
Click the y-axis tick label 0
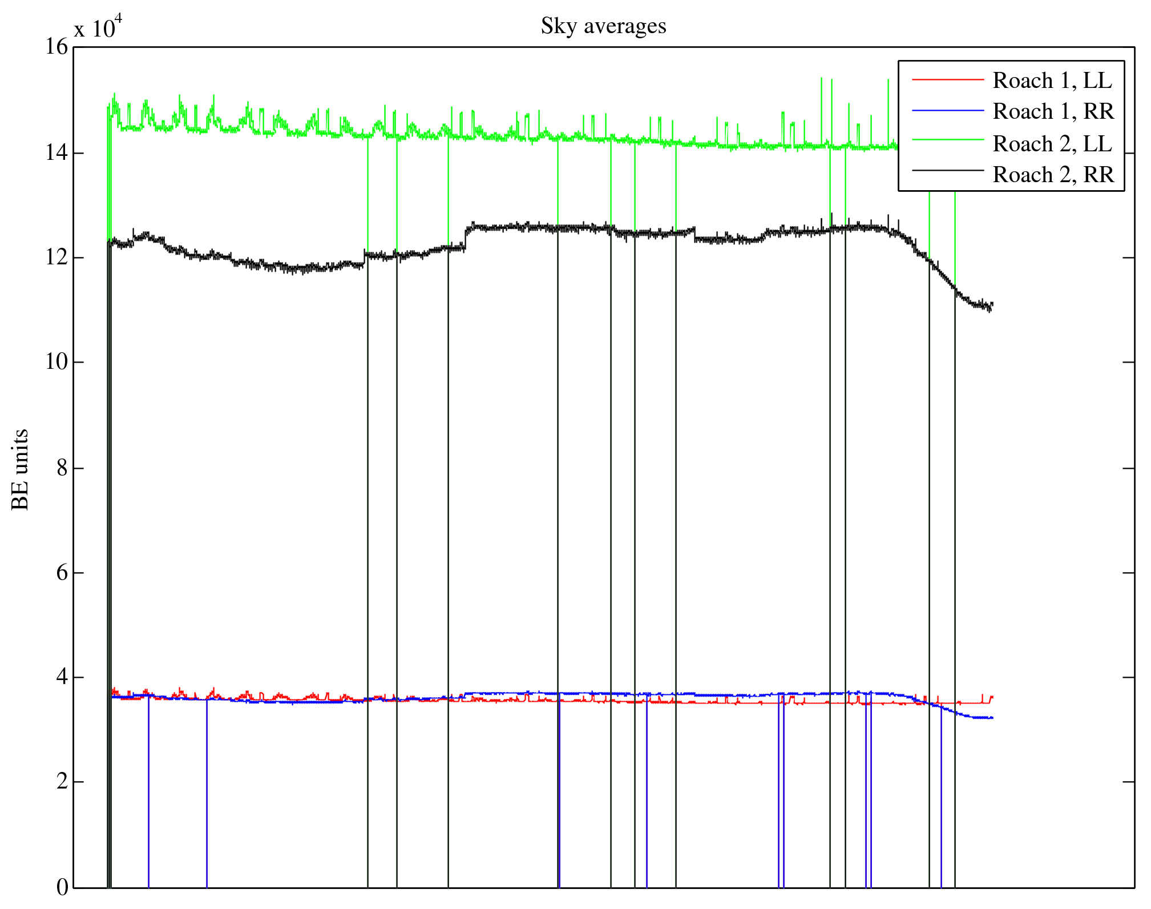point(62,887)
